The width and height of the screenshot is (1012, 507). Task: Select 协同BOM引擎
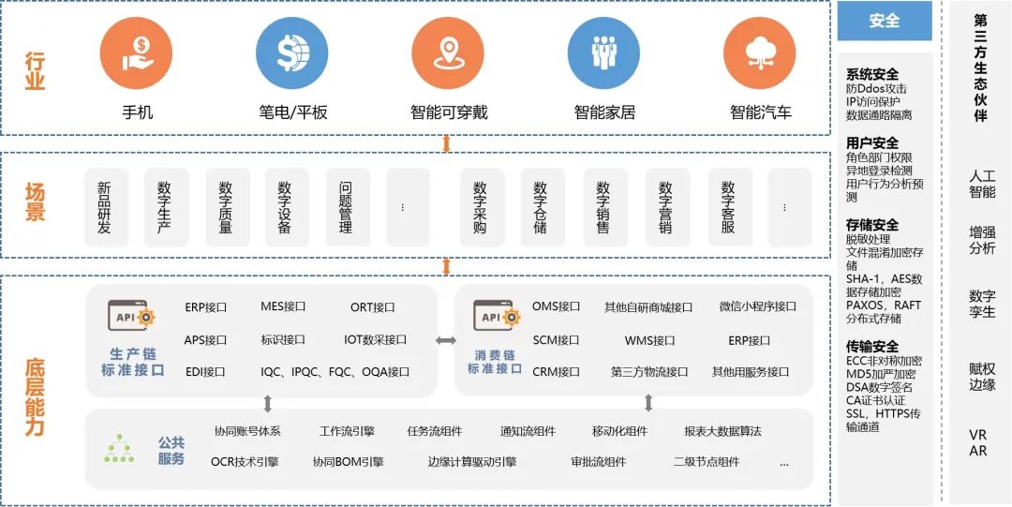click(x=349, y=462)
